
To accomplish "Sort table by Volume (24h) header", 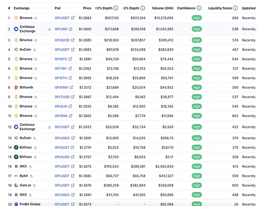I will [162, 8].
